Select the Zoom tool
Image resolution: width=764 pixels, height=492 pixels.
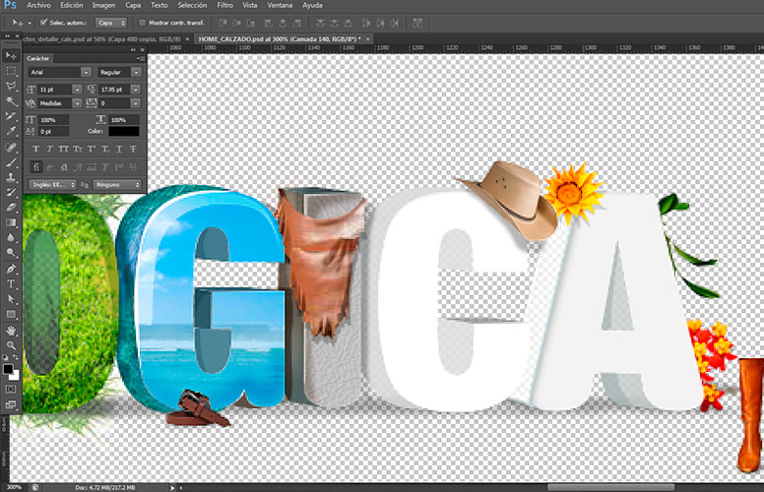coord(12,344)
